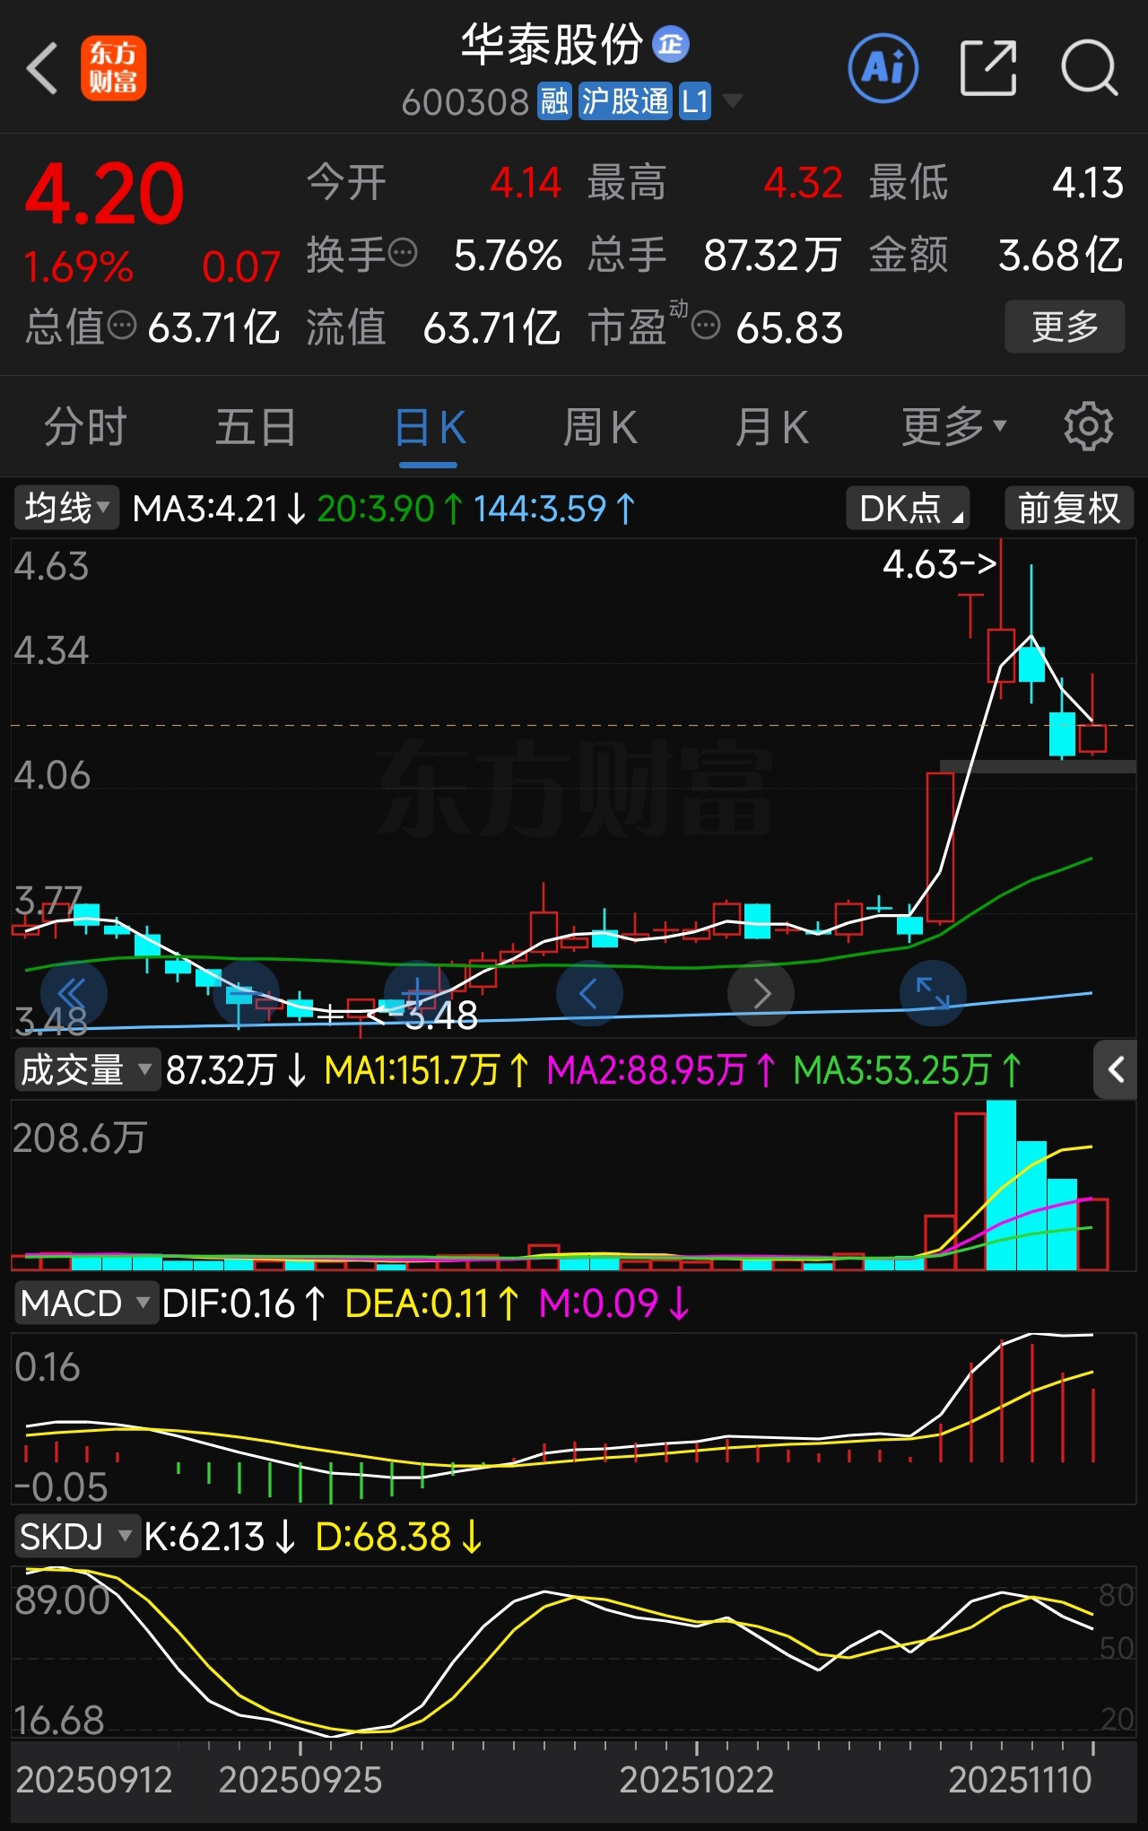1148x1831 pixels.
Task: Tap the D:68.38 value
Action: click(x=399, y=1538)
